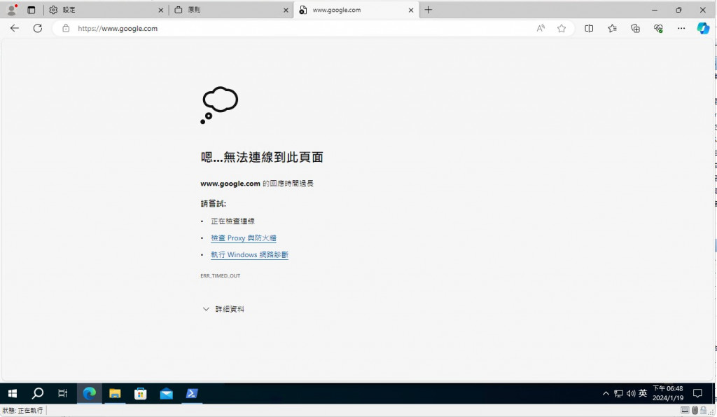This screenshot has height=417, width=717.
Task: Open the Edge profile avatar icon
Action: (x=12, y=10)
